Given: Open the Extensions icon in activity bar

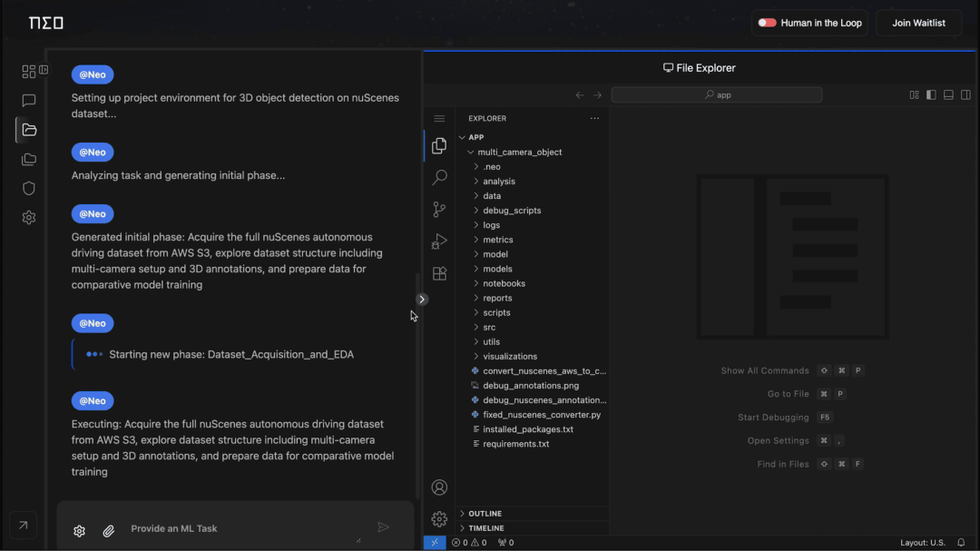Looking at the screenshot, I should click(x=439, y=273).
